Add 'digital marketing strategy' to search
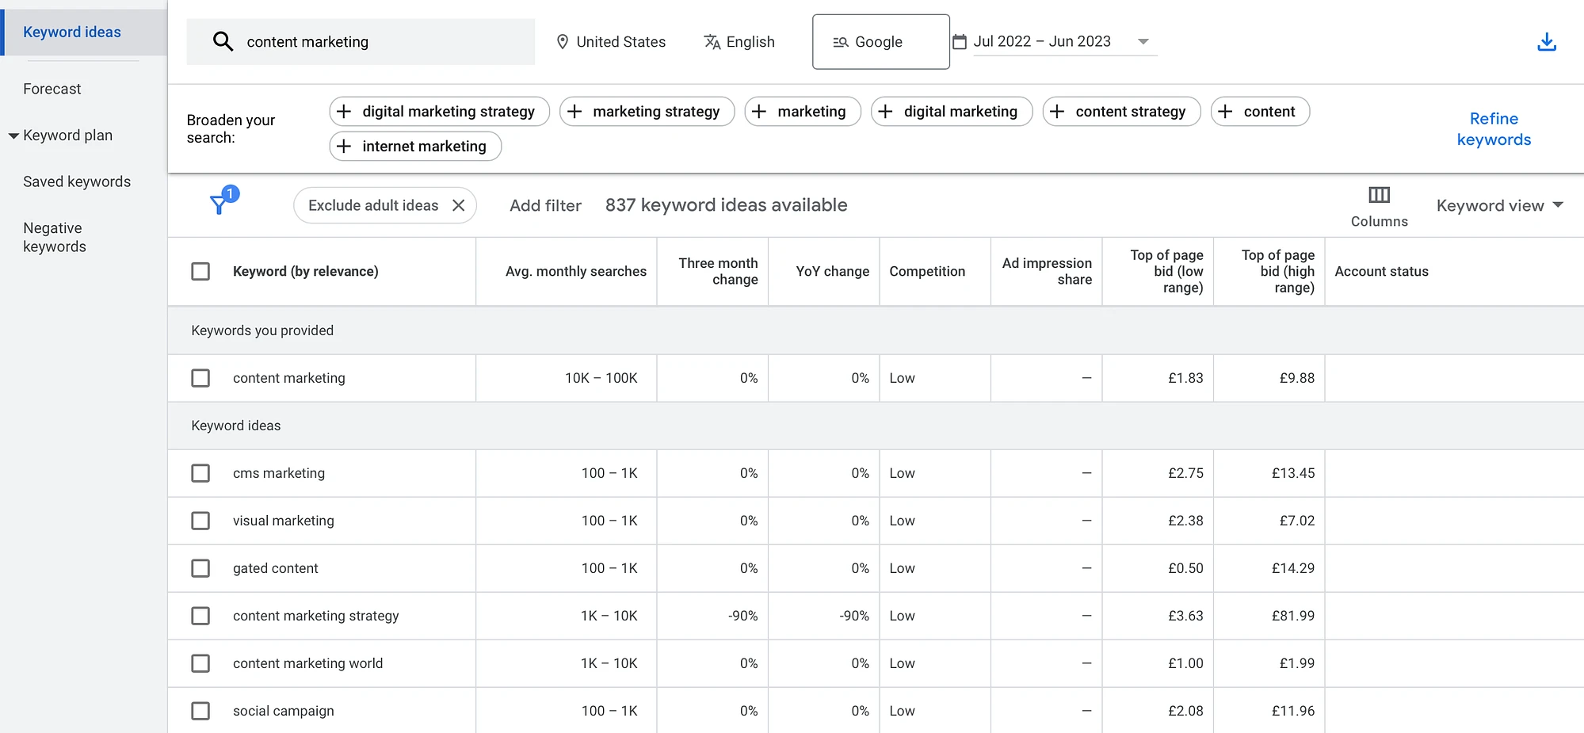 pyautogui.click(x=439, y=112)
